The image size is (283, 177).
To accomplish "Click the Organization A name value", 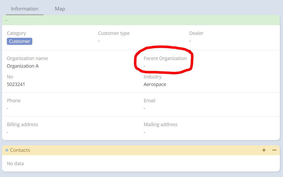I will click(23, 66).
